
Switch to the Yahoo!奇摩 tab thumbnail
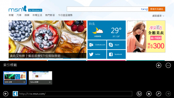click(41, 78)
